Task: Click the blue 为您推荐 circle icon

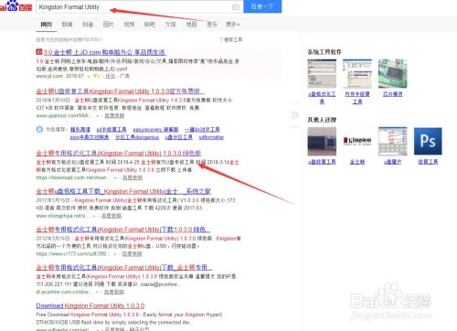Action: (39, 129)
